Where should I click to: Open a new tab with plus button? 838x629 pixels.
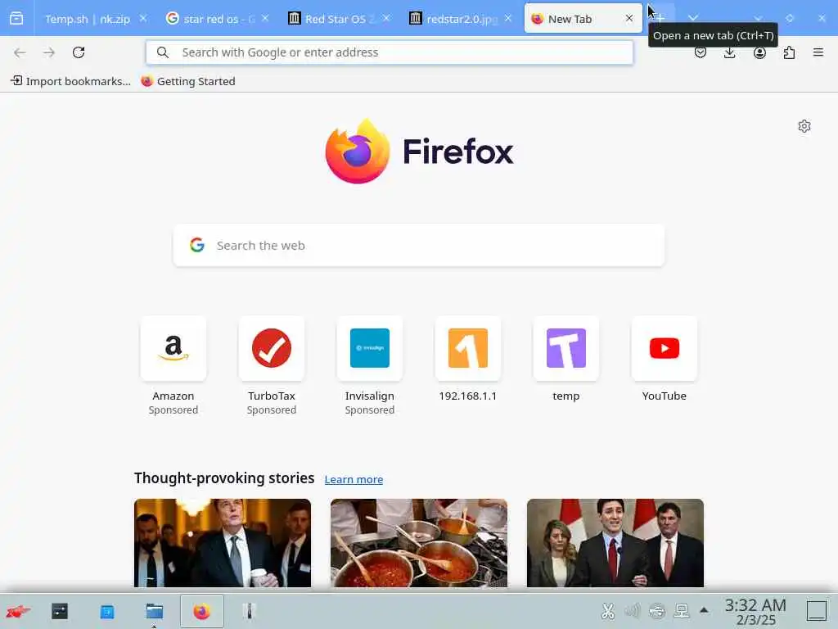[660, 18]
